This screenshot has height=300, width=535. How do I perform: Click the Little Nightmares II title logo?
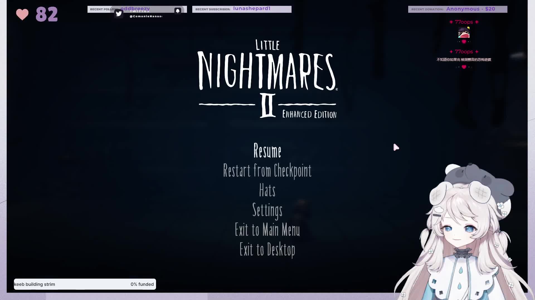click(x=267, y=79)
